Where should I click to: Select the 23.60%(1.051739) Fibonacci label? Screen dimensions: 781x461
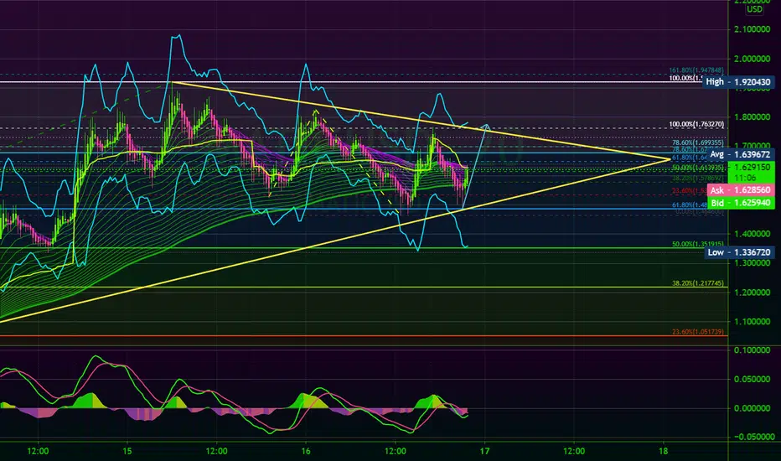(x=698, y=332)
